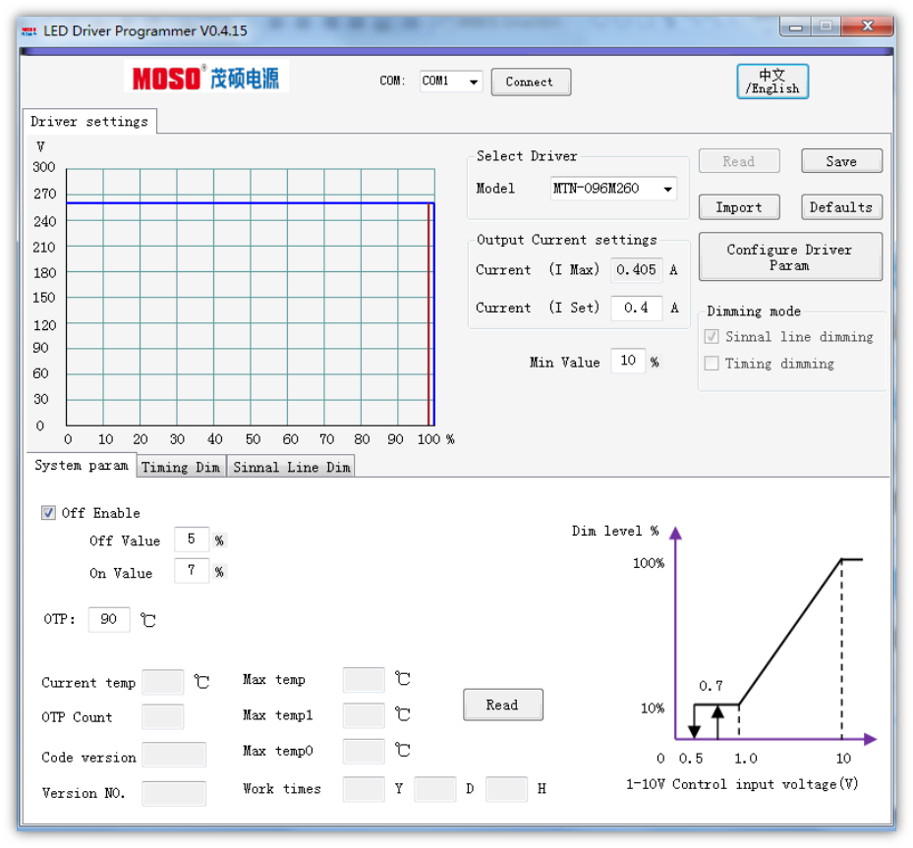
Task: Click the Max temp0 readout field
Action: coord(364,752)
